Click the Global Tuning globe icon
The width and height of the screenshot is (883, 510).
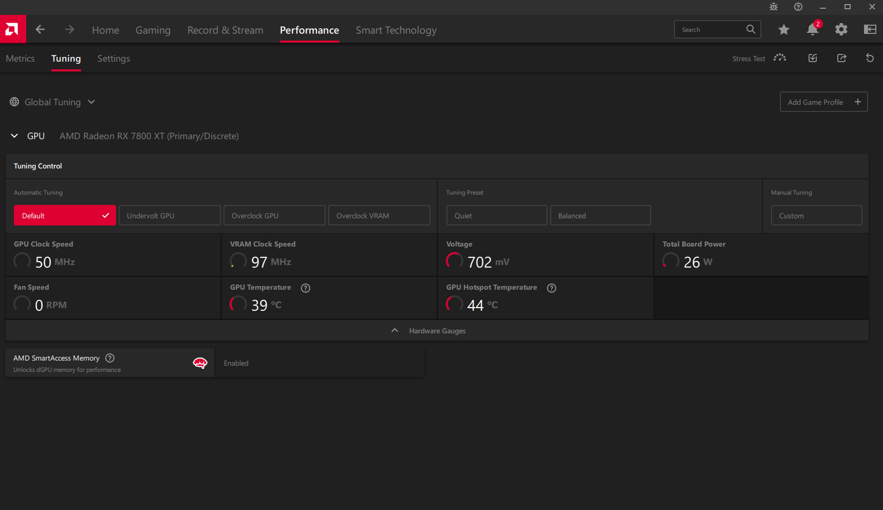[14, 102]
